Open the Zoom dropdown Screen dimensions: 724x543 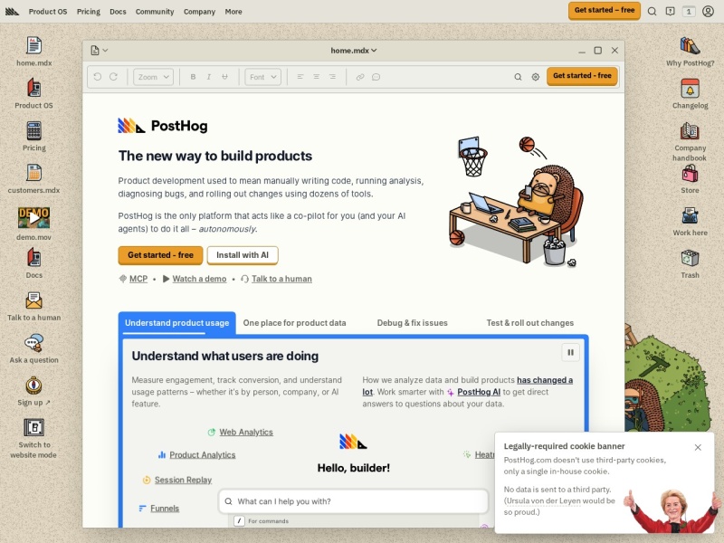pyautogui.click(x=153, y=77)
